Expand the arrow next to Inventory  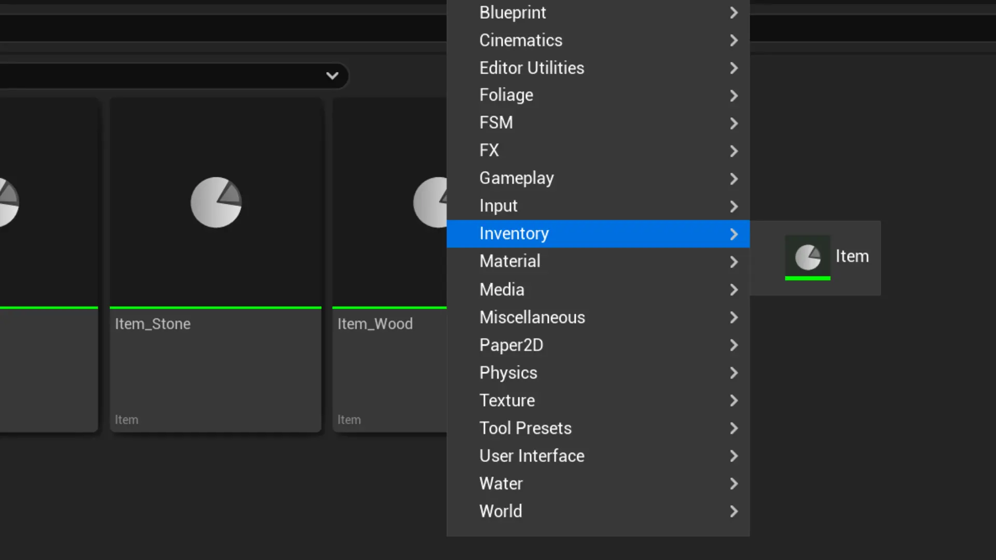click(x=734, y=234)
